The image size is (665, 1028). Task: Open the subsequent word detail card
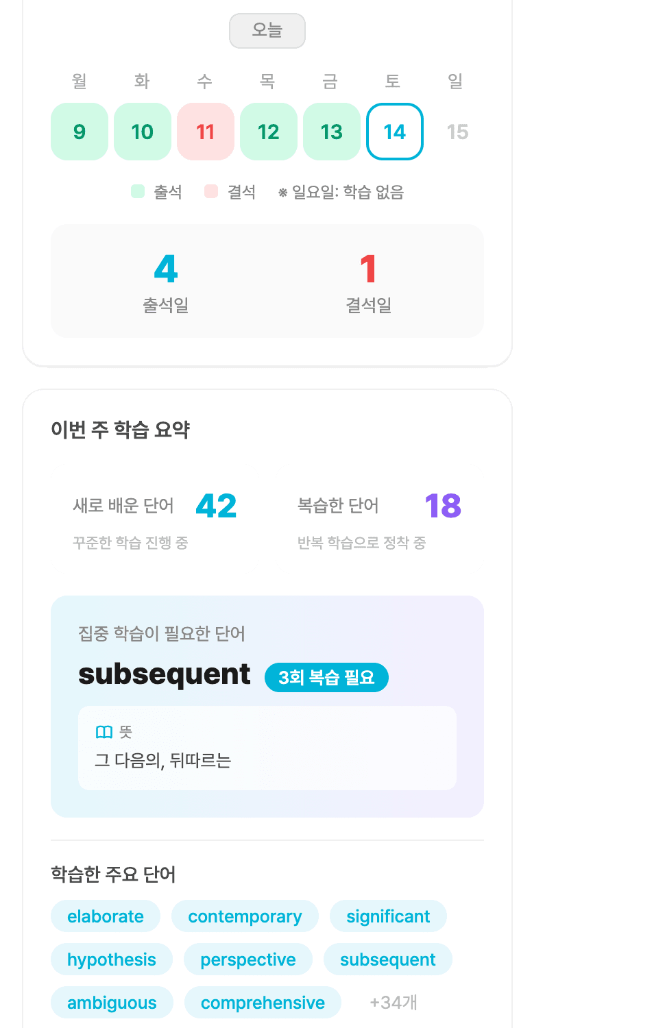click(x=267, y=706)
